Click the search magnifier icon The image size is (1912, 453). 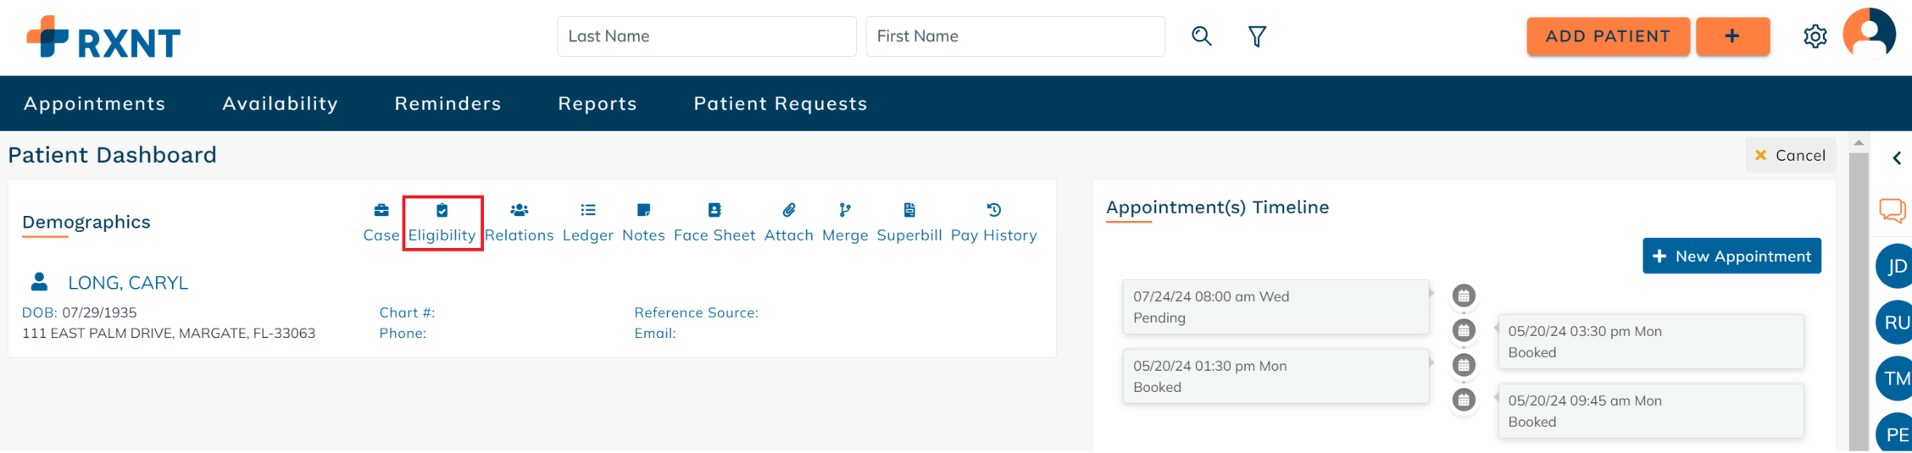click(1201, 36)
